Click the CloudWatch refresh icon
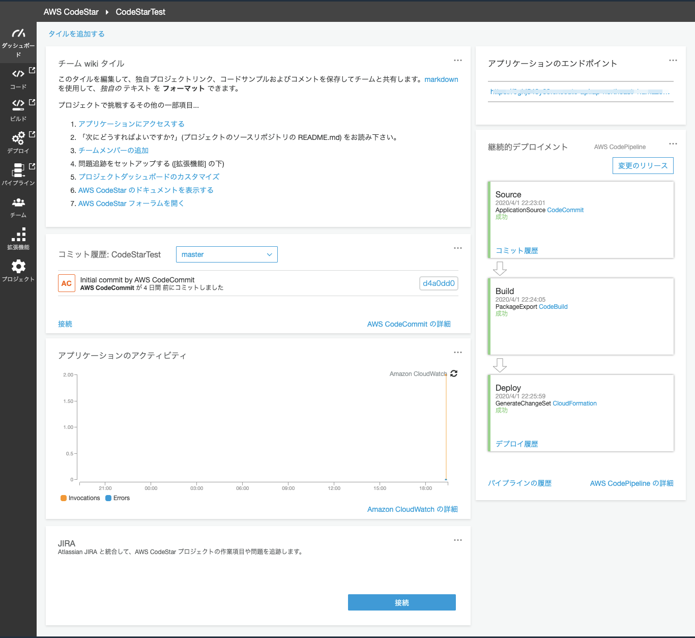Screen dimensions: 695x638 point(454,373)
